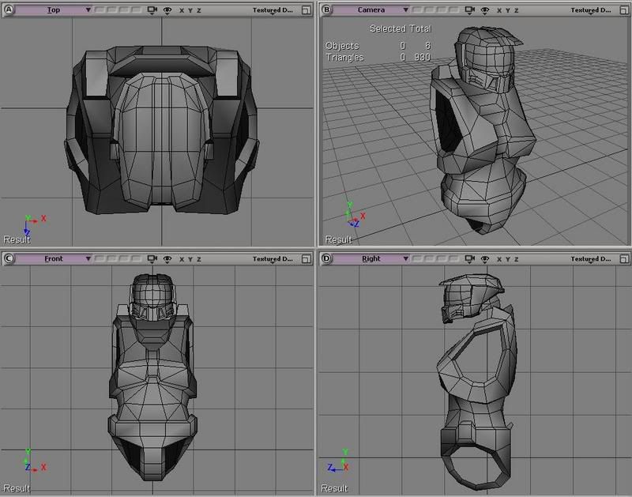This screenshot has height=497, width=632.
Task: Open camera icon menu in Right viewport
Action: (469, 259)
